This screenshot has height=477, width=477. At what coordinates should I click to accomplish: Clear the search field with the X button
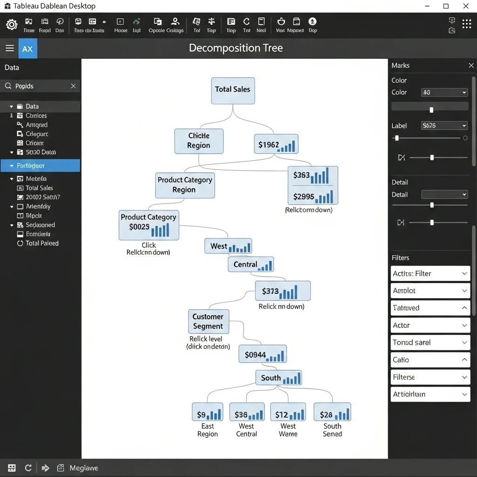[x=73, y=86]
